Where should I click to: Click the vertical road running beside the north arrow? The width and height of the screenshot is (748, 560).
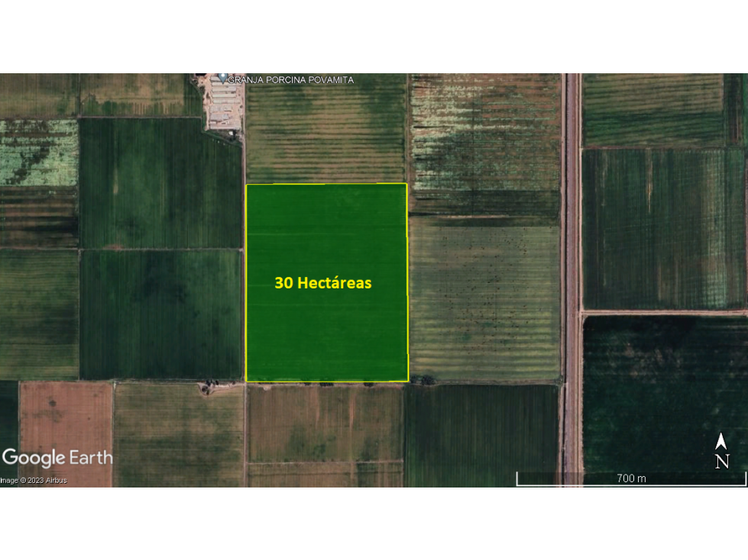572,280
